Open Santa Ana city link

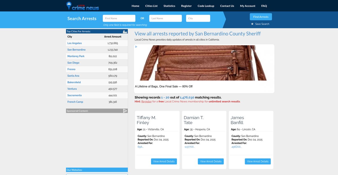pos(73,76)
